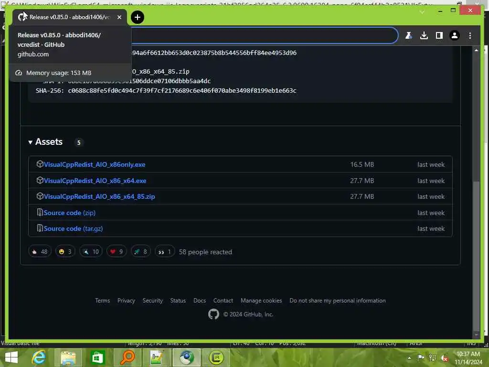Toggle thumbs up reaction with 48

tap(40, 251)
